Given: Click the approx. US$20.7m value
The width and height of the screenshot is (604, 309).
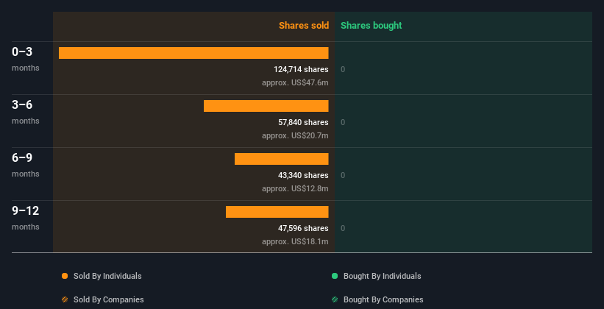Looking at the screenshot, I should [295, 135].
